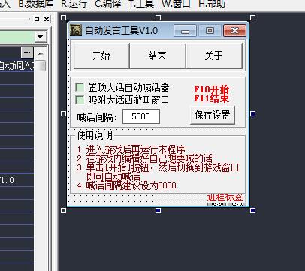Viewport: 305px width, 271px height.
Task: Click the 开始 button
Action: click(101, 56)
